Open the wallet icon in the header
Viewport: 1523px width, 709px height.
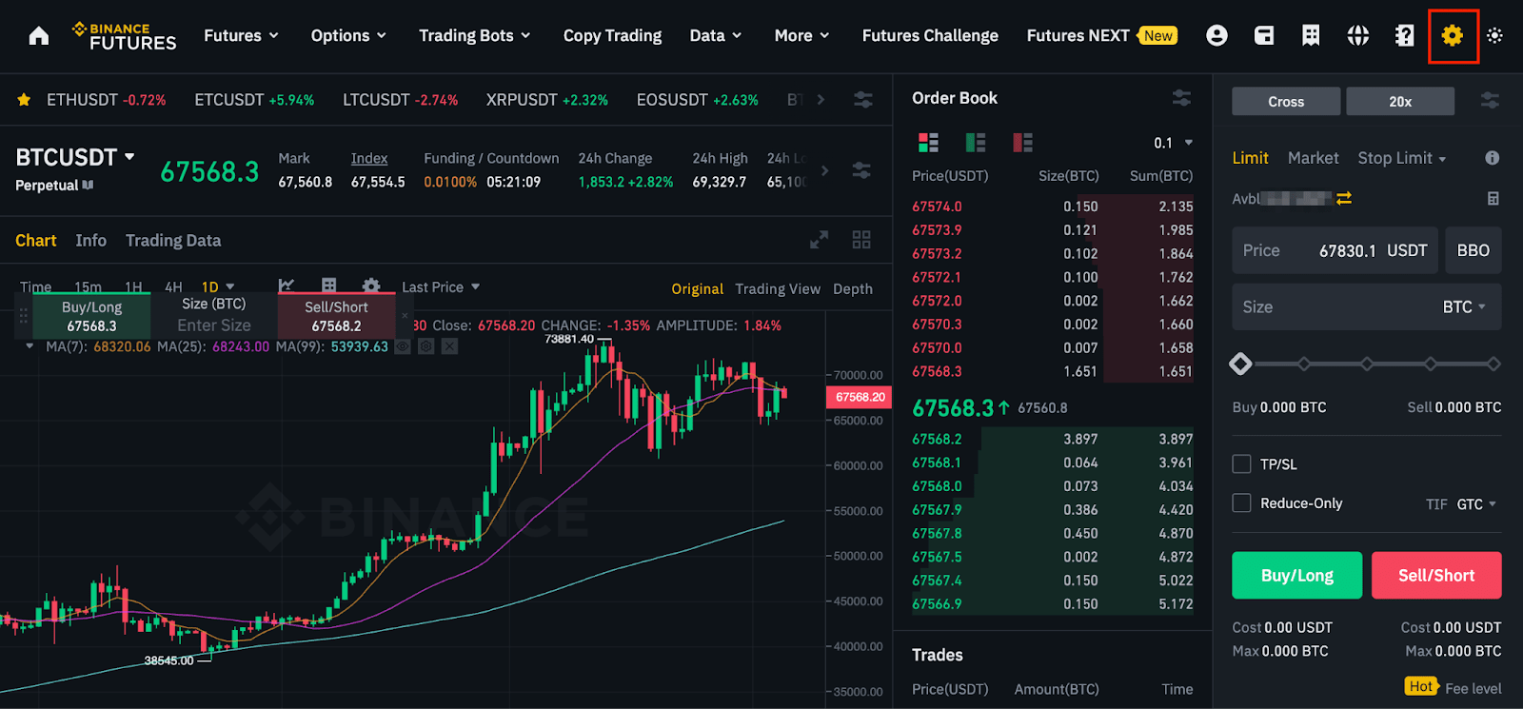tap(1264, 36)
